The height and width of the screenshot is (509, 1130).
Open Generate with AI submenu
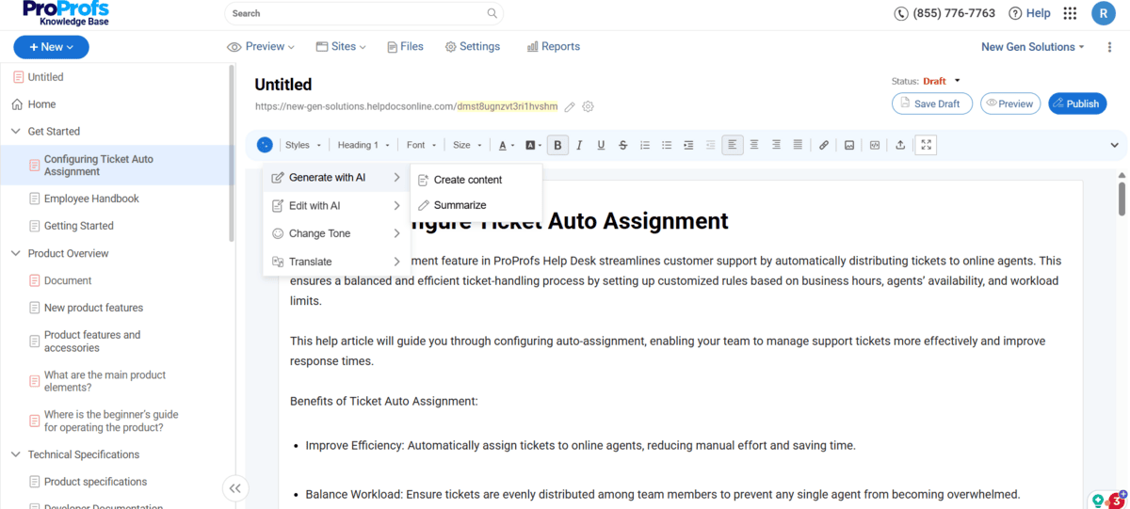pos(336,177)
